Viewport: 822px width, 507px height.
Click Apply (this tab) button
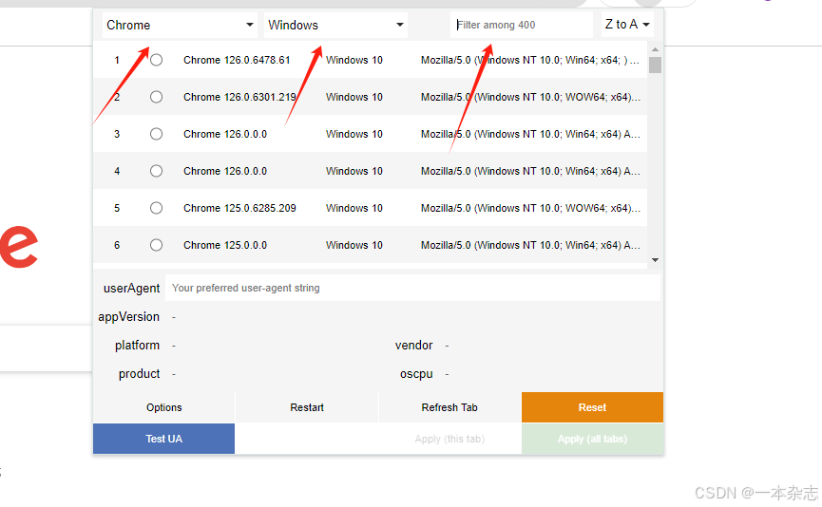click(x=449, y=439)
